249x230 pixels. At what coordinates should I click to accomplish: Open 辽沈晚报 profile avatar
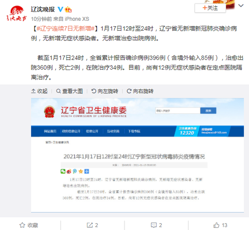click(16, 14)
